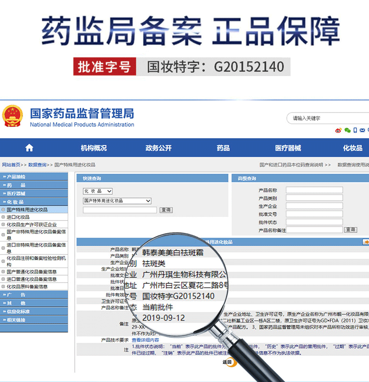Image resolution: width=369 pixels, height=382 pixels.
Task: Click the mobile phone icon
Action: coord(355,130)
